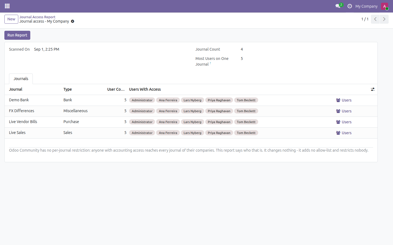Click Tom Beckett tag in Demo Bank row
This screenshot has height=245, width=393.
tap(246, 100)
